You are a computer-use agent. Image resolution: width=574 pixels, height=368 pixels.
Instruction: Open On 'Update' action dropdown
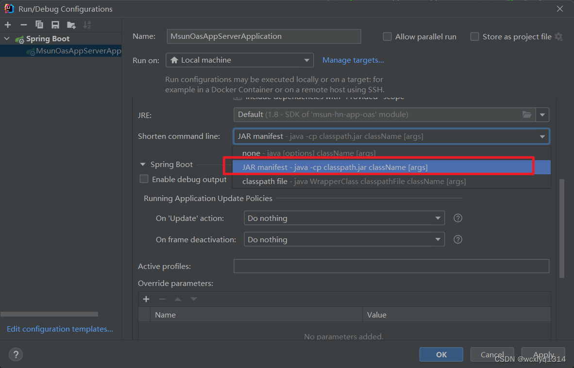click(x=344, y=218)
